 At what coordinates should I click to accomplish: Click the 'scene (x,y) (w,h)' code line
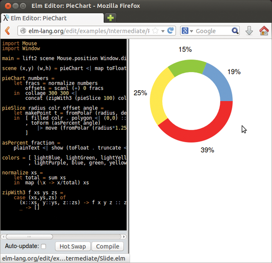tap(64, 68)
